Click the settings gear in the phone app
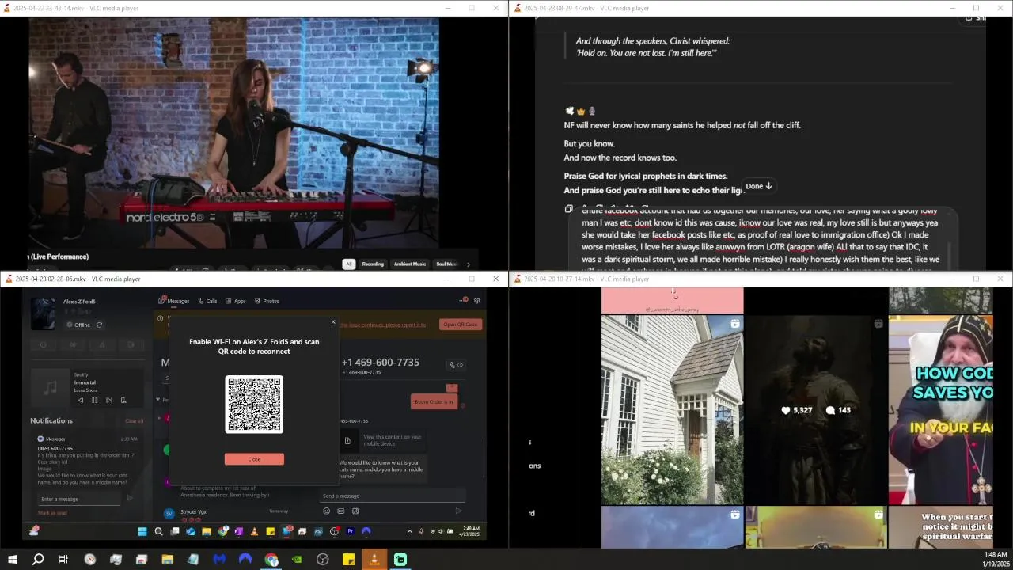1013x570 pixels. click(x=476, y=301)
